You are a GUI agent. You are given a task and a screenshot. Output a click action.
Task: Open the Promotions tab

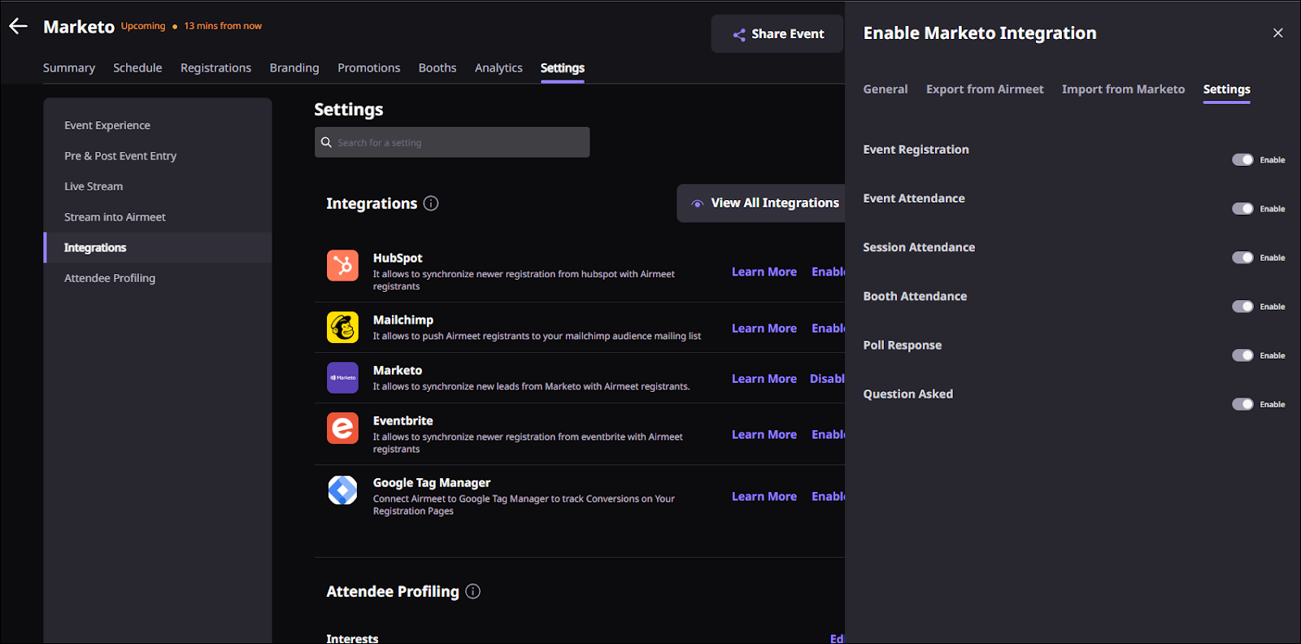click(368, 68)
